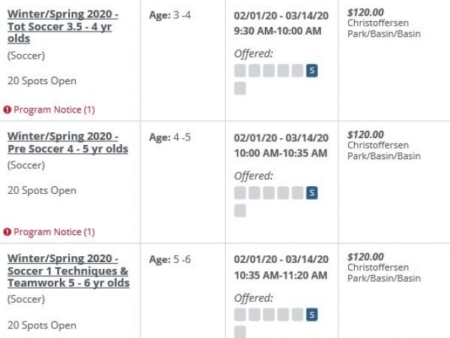Click the Christoffersen Park/Basin/Basin location for Pre Soccer
The width and height of the screenshot is (450, 338).
[384, 151]
